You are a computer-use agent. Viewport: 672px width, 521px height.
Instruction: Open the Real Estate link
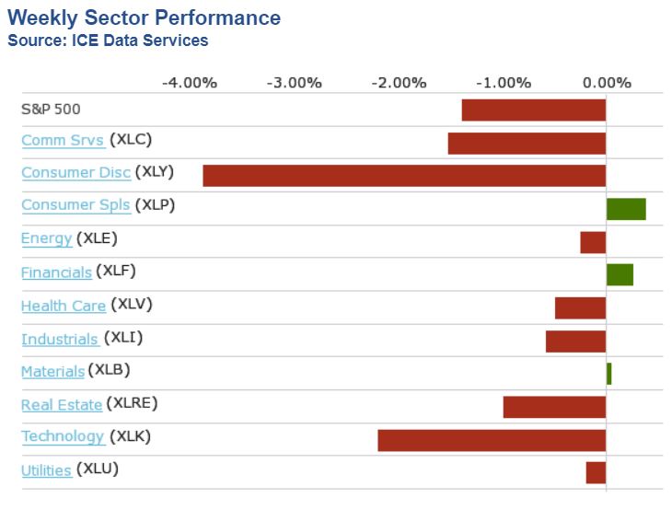pyautogui.click(x=61, y=404)
